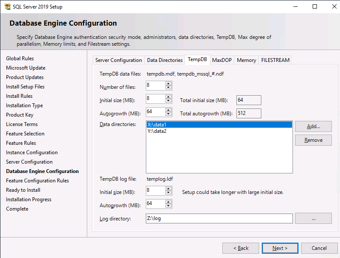Switch to the Memory tab
This screenshot has height=258, width=340.
coord(246,60)
